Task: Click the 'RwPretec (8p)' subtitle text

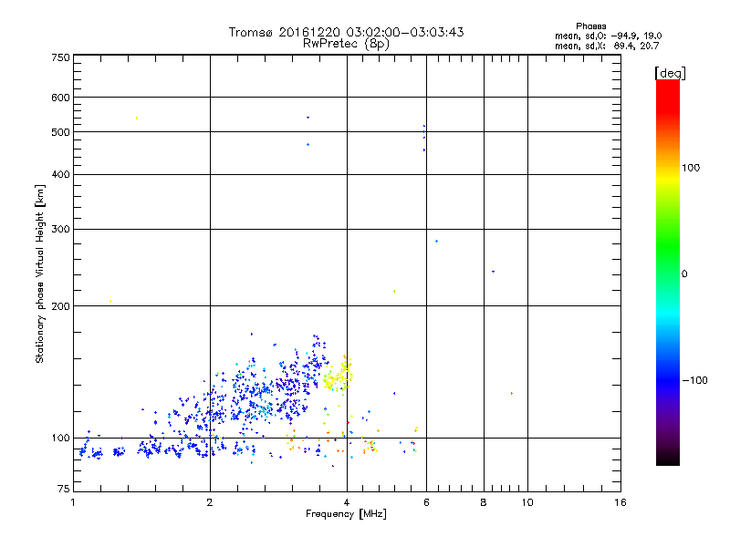Action: 346,44
